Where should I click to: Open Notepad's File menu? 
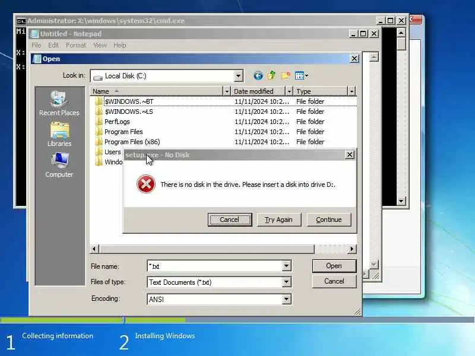(x=36, y=45)
